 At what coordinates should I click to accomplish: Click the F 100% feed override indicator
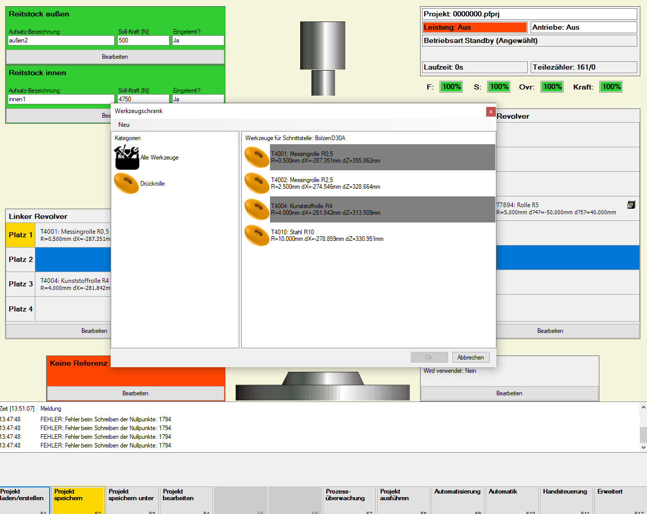[451, 87]
